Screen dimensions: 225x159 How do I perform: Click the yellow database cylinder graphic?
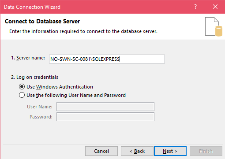click(x=219, y=31)
